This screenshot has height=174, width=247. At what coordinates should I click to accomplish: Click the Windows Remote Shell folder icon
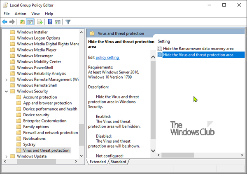coord(12,85)
